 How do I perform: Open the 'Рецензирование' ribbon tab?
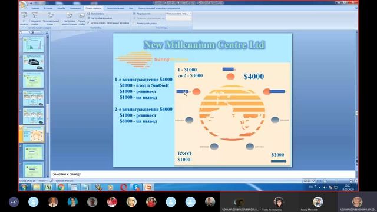click(115, 8)
